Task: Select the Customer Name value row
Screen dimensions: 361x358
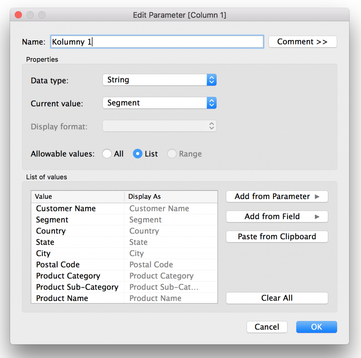Action: coord(66,209)
